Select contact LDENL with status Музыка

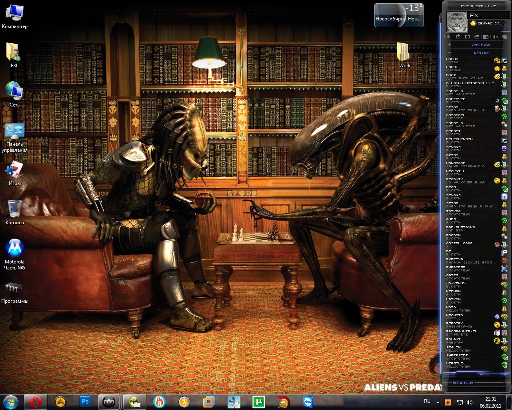point(477,68)
